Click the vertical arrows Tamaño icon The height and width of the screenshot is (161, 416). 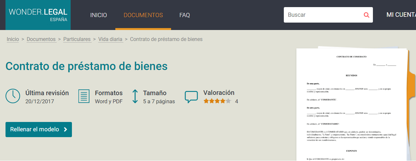[x=135, y=96]
